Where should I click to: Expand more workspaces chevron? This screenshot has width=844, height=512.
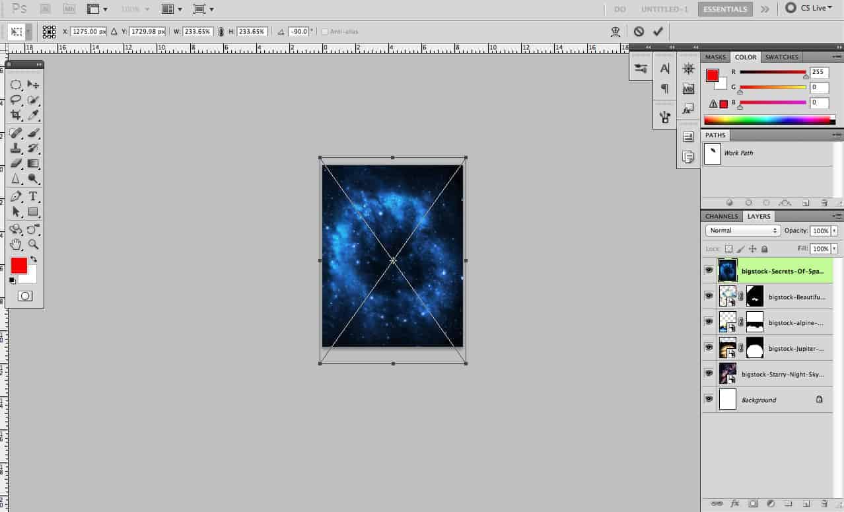(765, 9)
